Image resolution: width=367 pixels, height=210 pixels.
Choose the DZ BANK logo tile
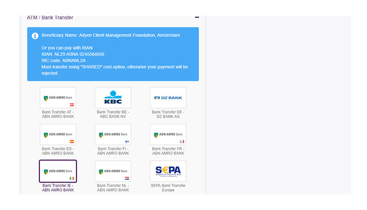coord(168,98)
